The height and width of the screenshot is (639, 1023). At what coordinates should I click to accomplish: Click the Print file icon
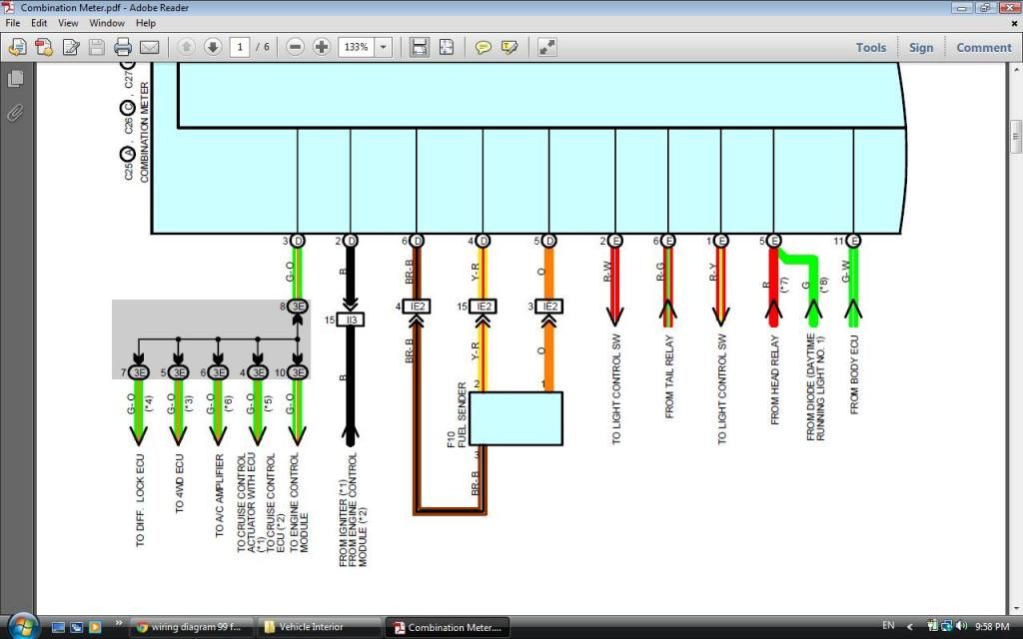point(123,47)
